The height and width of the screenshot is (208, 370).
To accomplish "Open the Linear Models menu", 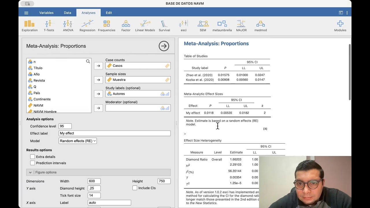I will click(x=145, y=26).
